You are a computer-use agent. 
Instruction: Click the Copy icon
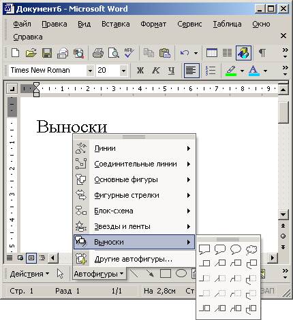[149, 53]
